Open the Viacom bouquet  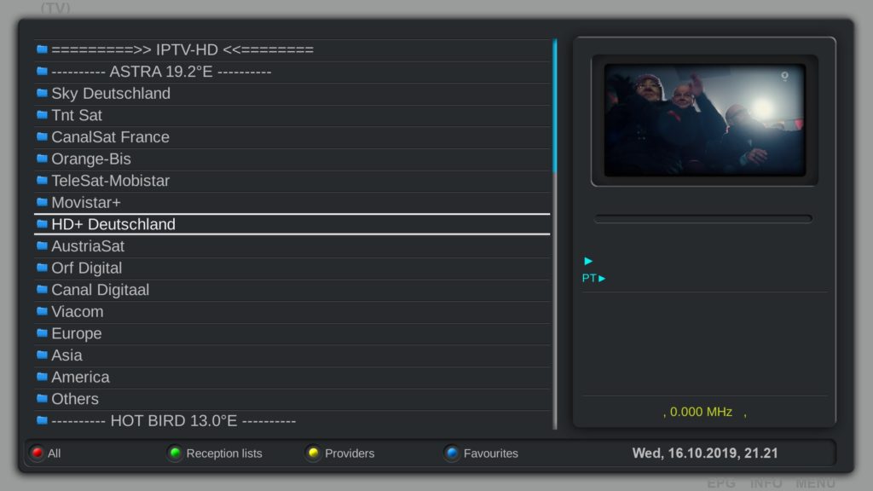292,311
